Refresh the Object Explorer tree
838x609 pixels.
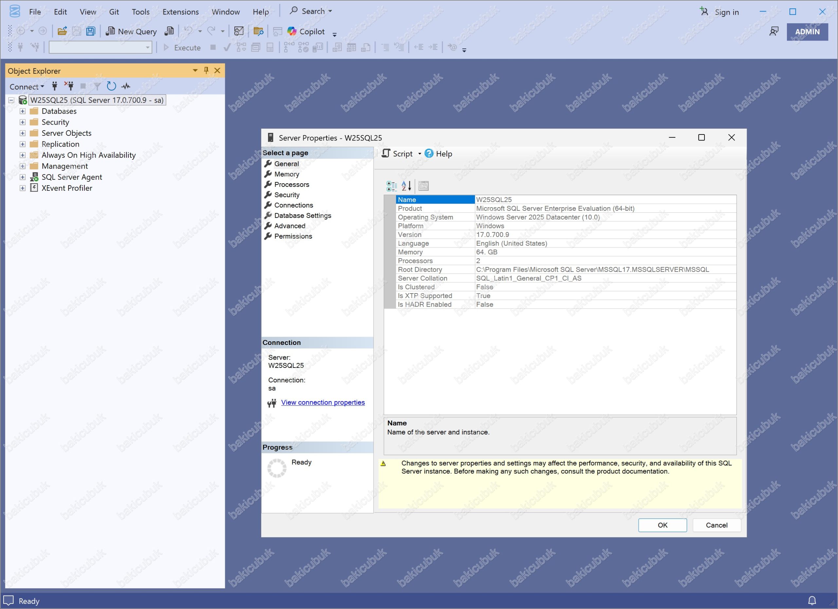pyautogui.click(x=111, y=86)
